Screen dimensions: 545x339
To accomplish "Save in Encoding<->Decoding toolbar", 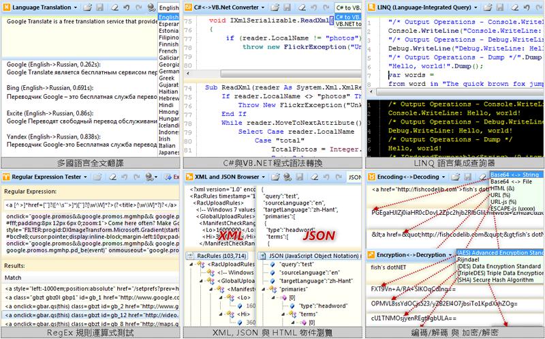I will (468, 177).
